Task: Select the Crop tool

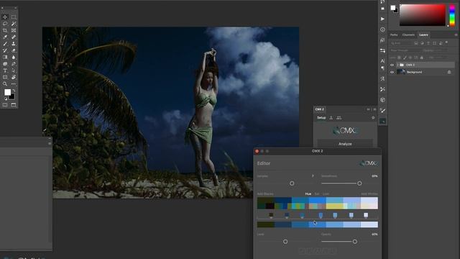Action: point(5,30)
